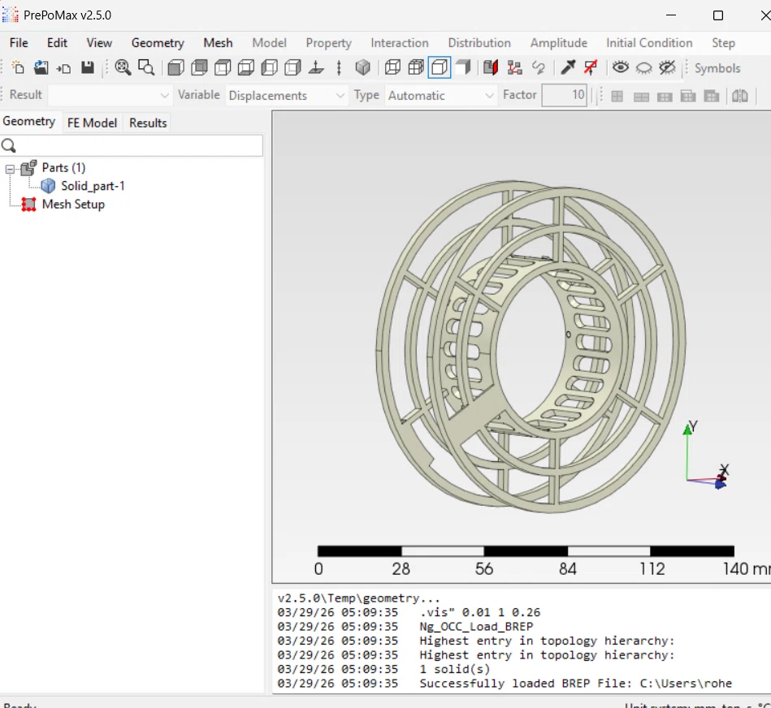The height and width of the screenshot is (708, 771).
Task: Zoom to fit using the magnifier icon
Action: point(123,67)
